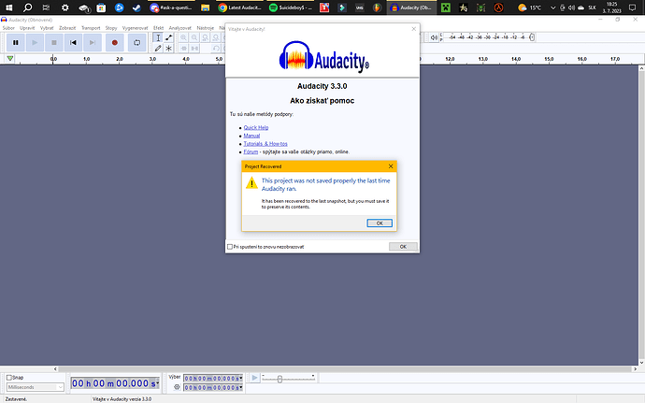Open the Stopy menu
Image resolution: width=645 pixels, height=403 pixels.
tap(111, 28)
